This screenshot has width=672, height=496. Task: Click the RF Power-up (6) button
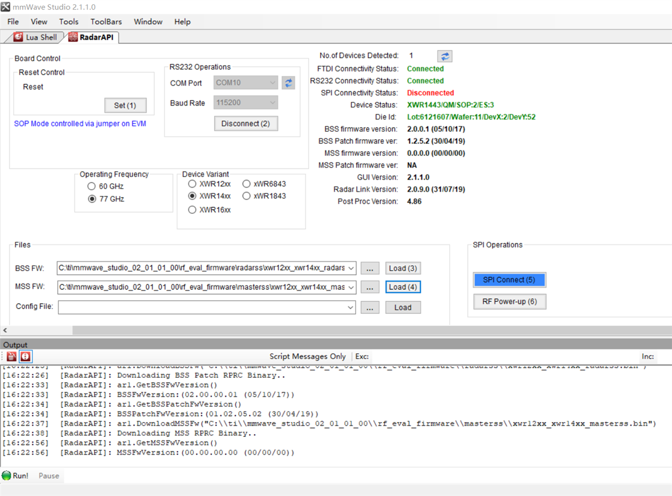coord(509,301)
